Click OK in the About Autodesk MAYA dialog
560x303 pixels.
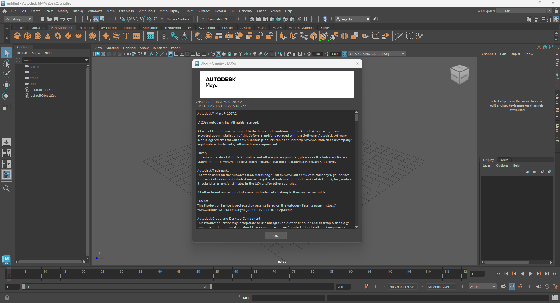(275, 236)
